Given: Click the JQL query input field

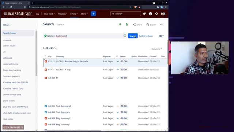Looking at the screenshot, I should point(85,36).
